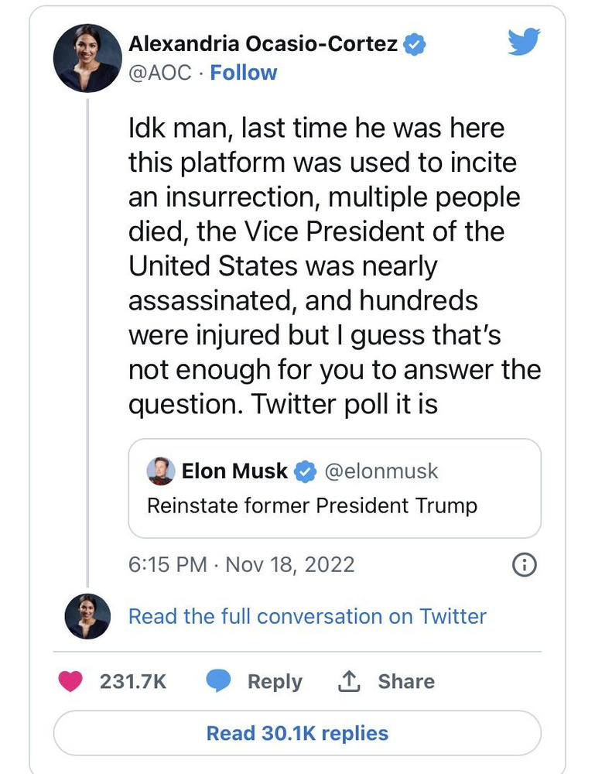Click the Share label
The height and width of the screenshot is (774, 595).
[406, 681]
